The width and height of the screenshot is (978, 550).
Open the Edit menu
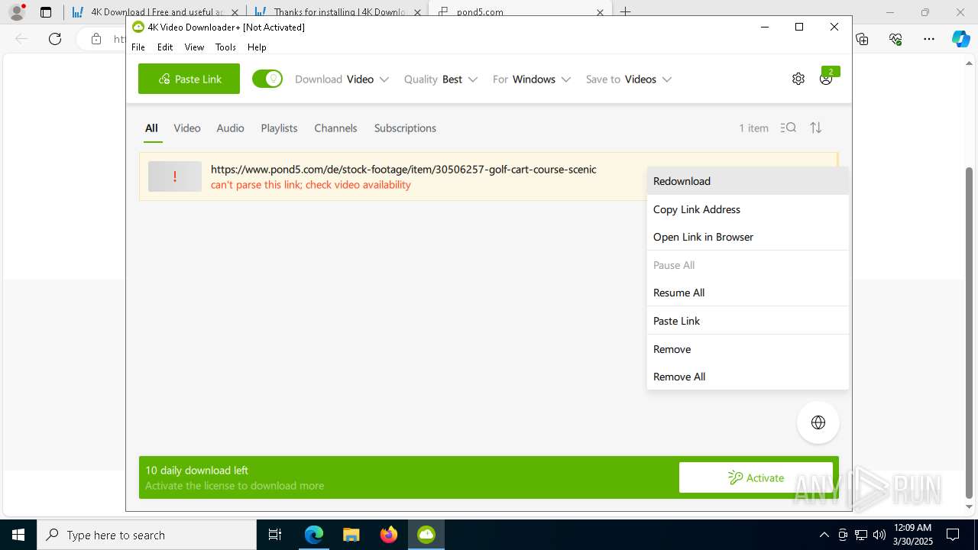pos(165,47)
